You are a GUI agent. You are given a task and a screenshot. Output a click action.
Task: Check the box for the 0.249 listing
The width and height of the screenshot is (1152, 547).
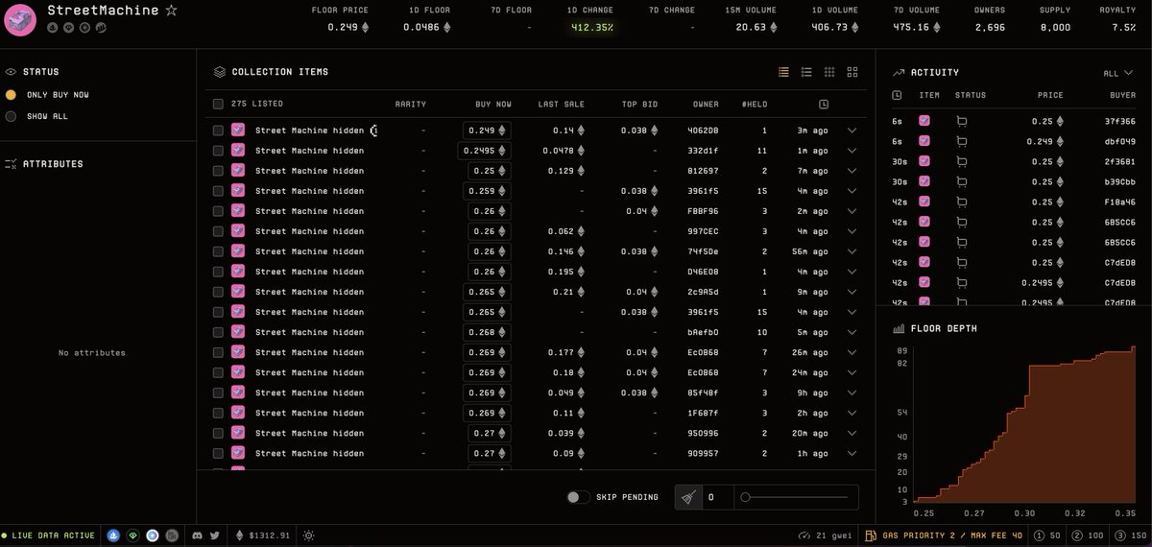pyautogui.click(x=218, y=131)
